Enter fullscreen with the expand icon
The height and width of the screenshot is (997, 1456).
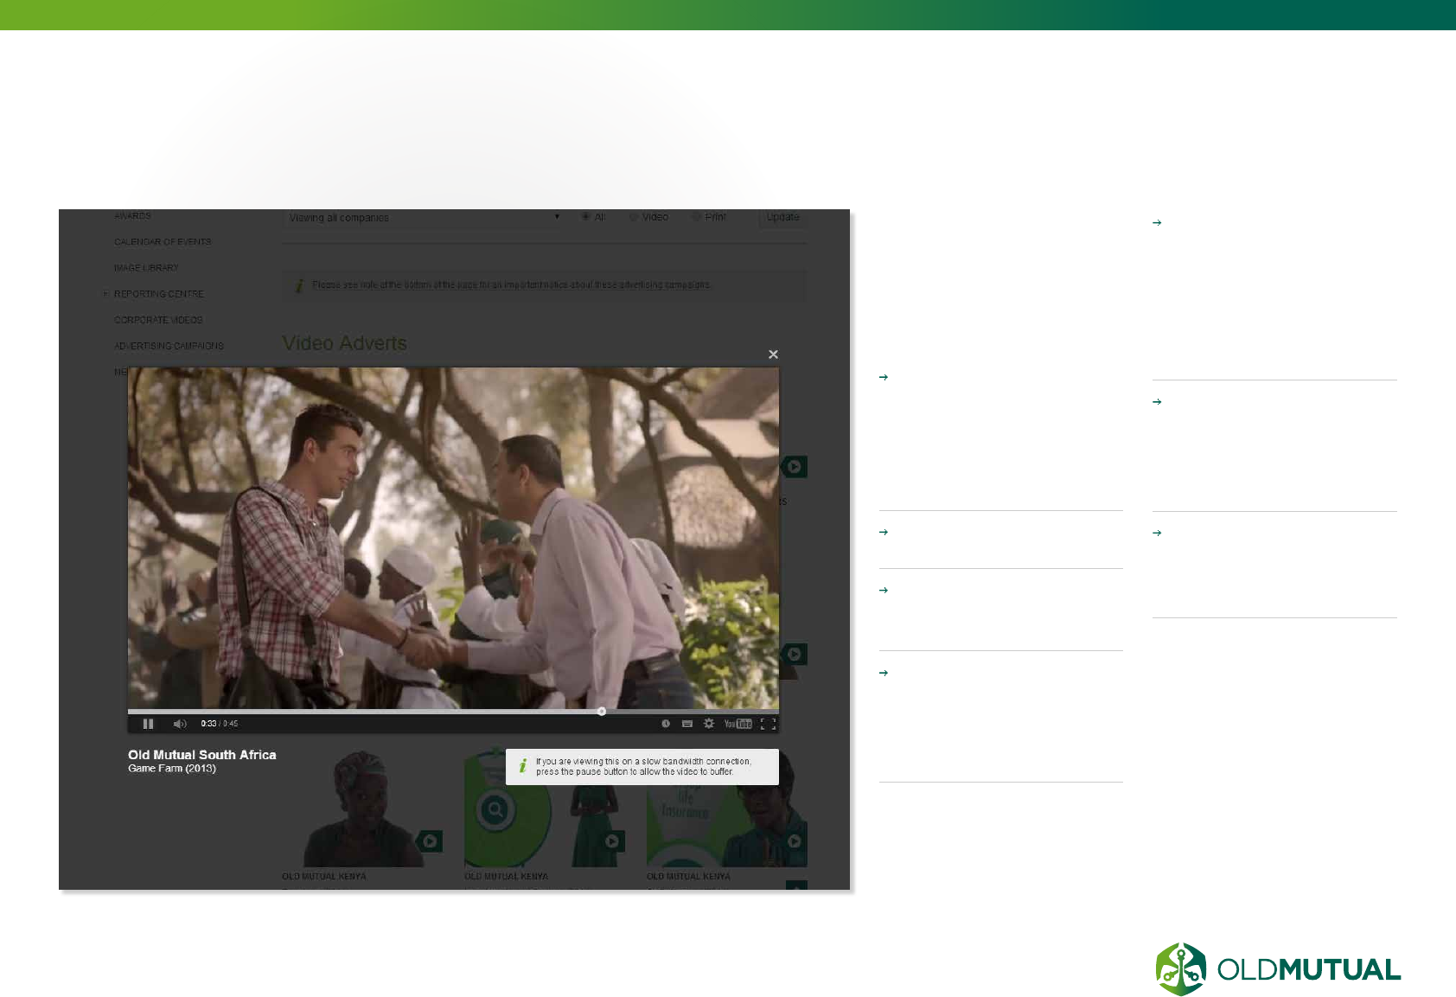[x=768, y=724]
